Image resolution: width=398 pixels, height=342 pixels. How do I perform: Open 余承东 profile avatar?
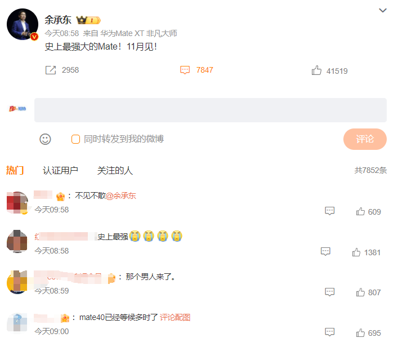tap(23, 24)
